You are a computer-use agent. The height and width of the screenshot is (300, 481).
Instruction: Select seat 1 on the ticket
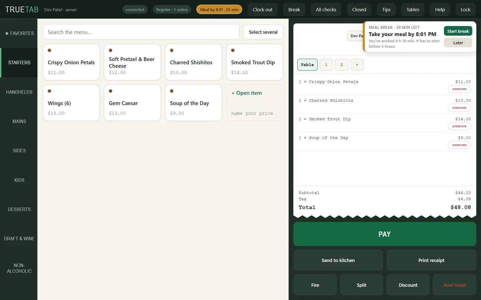pyautogui.click(x=326, y=65)
